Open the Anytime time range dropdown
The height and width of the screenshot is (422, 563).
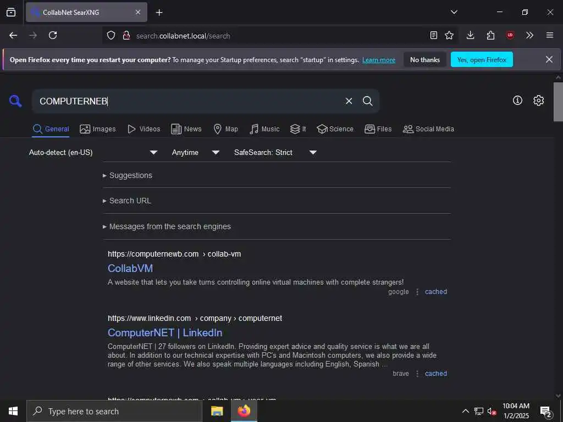(196, 153)
